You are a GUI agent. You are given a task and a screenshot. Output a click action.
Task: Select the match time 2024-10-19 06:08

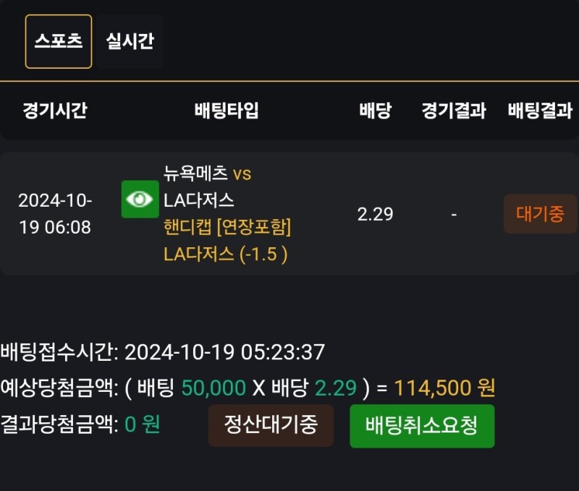pyautogui.click(x=55, y=214)
